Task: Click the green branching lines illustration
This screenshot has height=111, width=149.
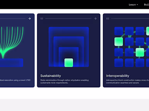Action: tap(11, 42)
